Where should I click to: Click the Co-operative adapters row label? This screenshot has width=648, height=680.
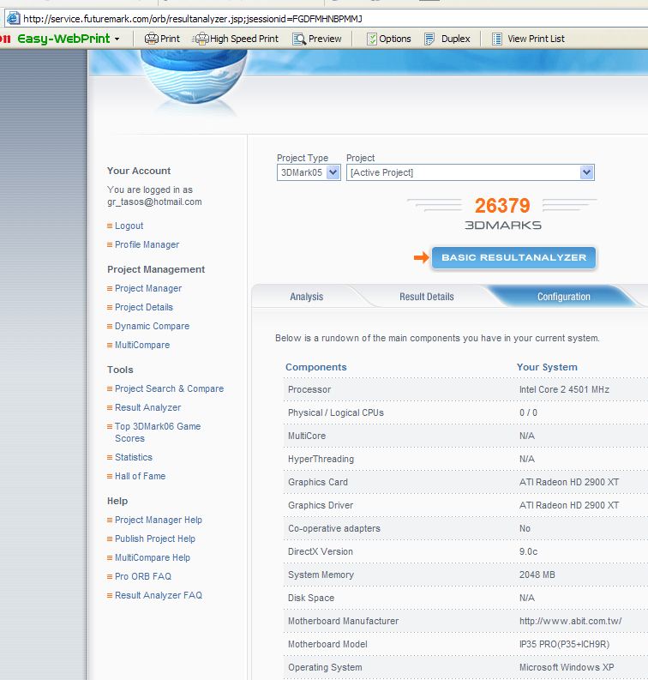pyautogui.click(x=334, y=528)
